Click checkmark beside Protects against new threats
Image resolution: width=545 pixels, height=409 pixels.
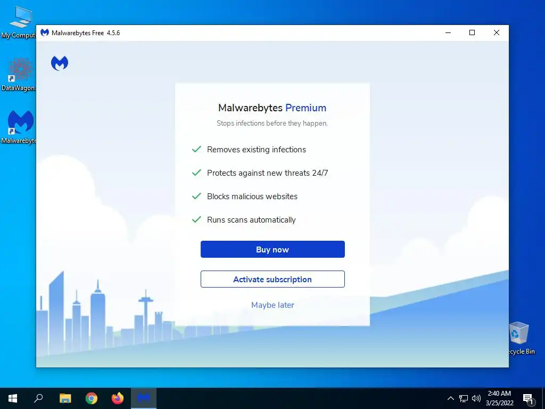[196, 173]
